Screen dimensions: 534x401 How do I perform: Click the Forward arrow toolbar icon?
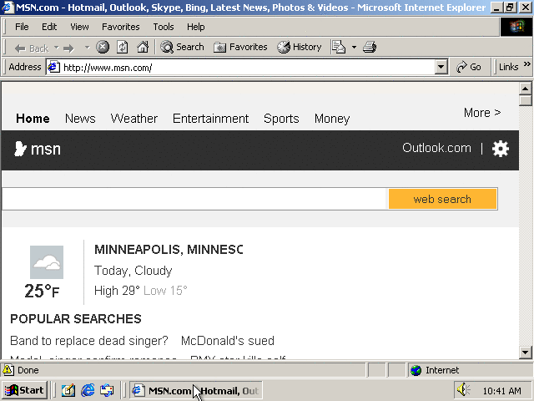click(x=69, y=48)
